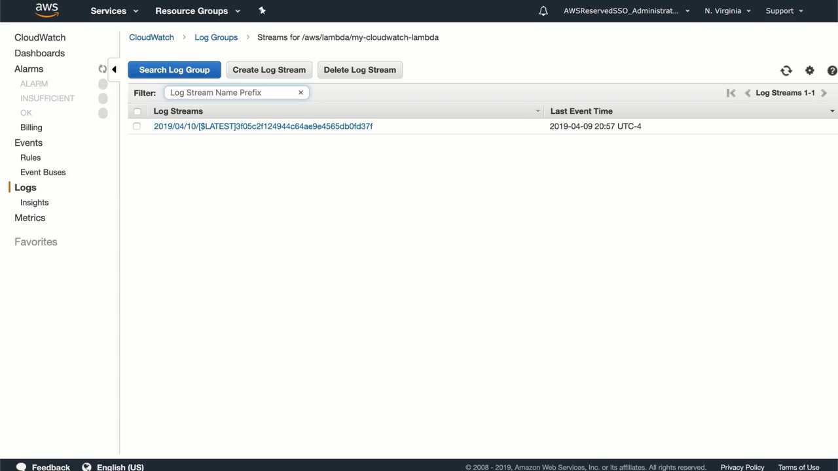Image resolution: width=838 pixels, height=471 pixels.
Task: Refresh the log streams list
Action: (x=786, y=71)
